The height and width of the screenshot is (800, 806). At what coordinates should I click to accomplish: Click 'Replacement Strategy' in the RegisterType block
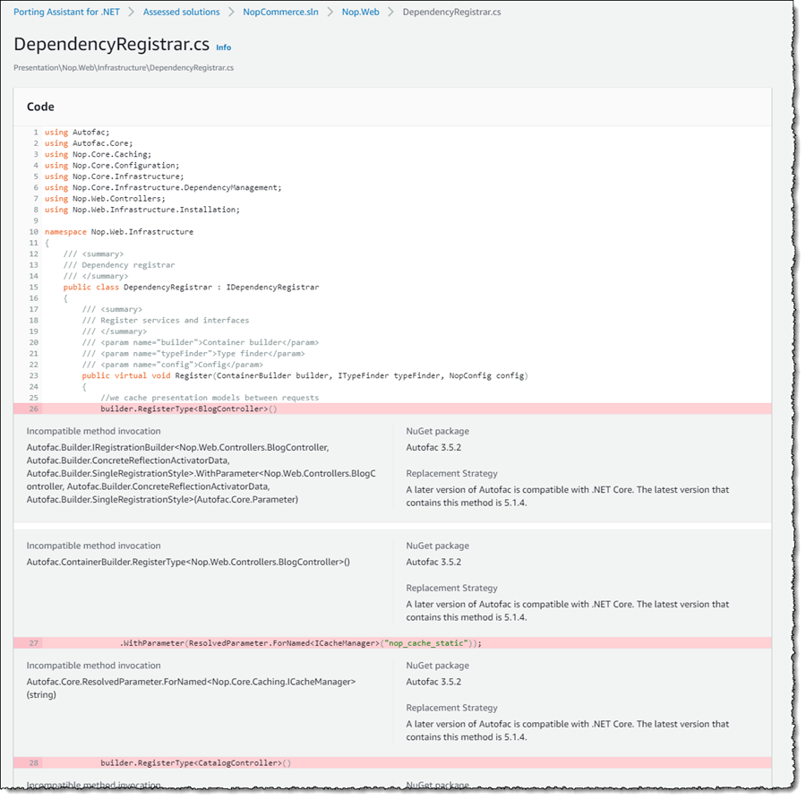point(452,589)
